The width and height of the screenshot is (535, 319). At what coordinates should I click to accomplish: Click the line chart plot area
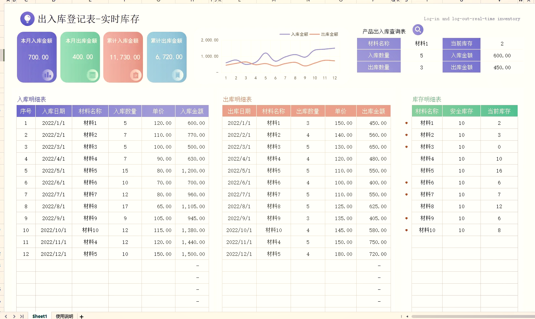pos(280,57)
